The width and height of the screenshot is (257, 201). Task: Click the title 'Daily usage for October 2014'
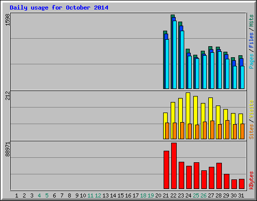click(59, 8)
